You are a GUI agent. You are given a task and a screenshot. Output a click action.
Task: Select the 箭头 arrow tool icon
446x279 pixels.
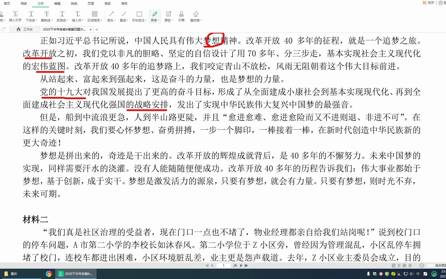pyautogui.click(x=111, y=14)
